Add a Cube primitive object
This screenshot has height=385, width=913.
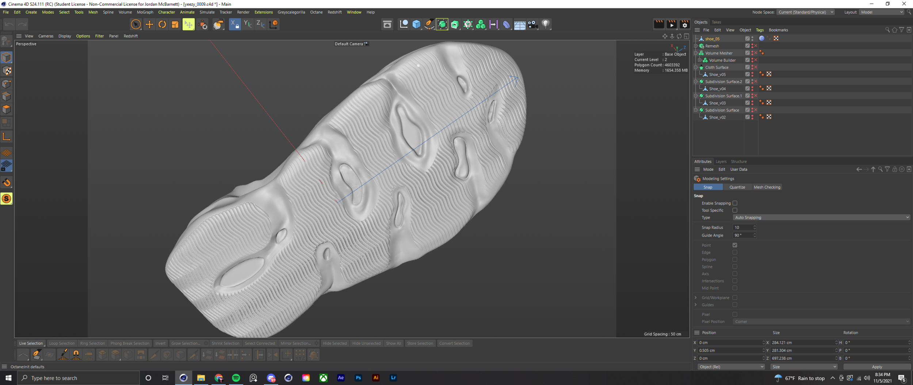click(416, 24)
